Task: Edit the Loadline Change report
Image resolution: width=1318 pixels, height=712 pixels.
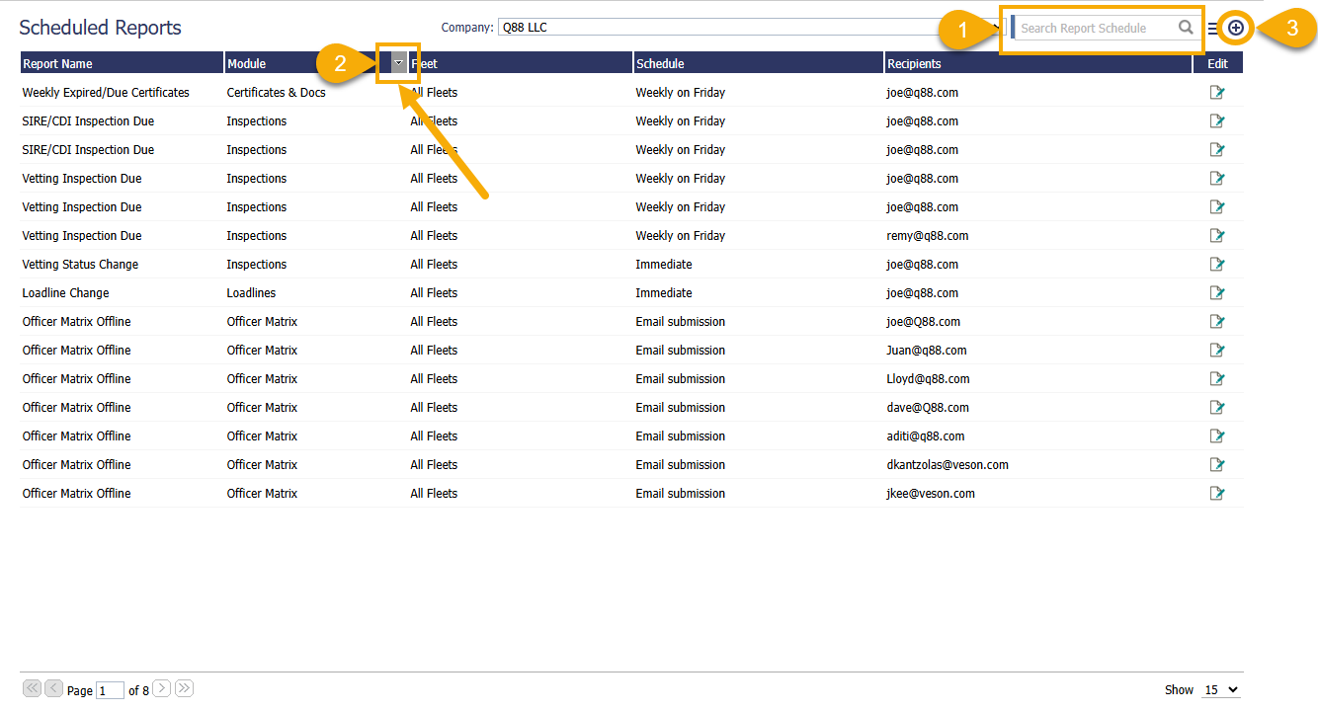Action: point(1217,293)
